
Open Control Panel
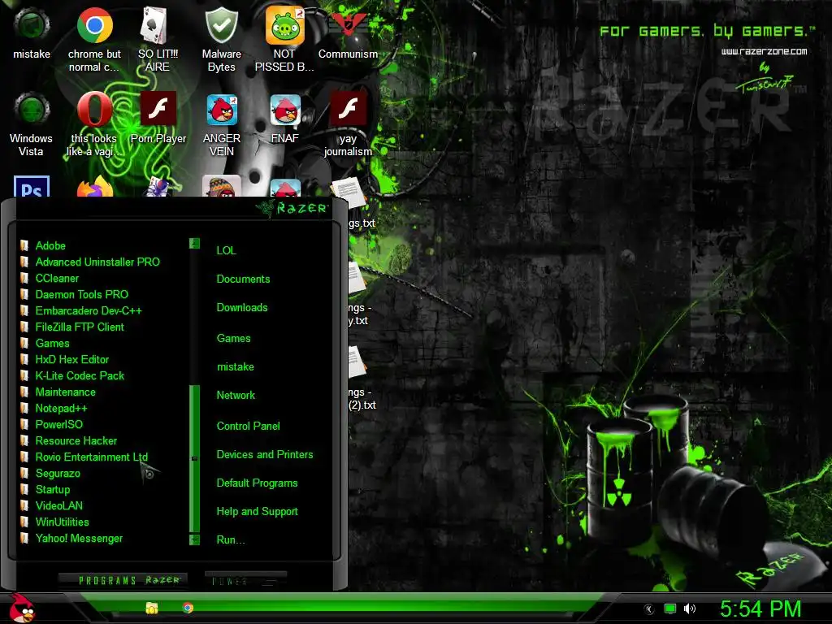249,426
